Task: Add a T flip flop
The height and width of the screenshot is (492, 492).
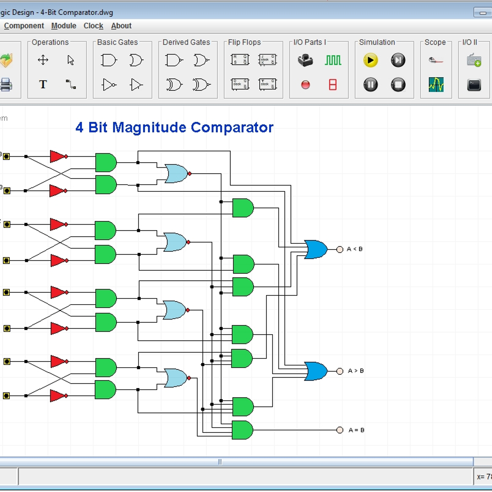Action: tap(268, 84)
